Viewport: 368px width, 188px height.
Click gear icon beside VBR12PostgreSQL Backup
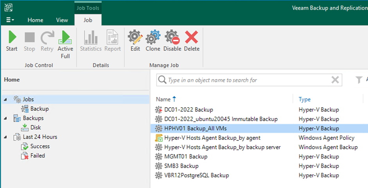click(x=159, y=175)
